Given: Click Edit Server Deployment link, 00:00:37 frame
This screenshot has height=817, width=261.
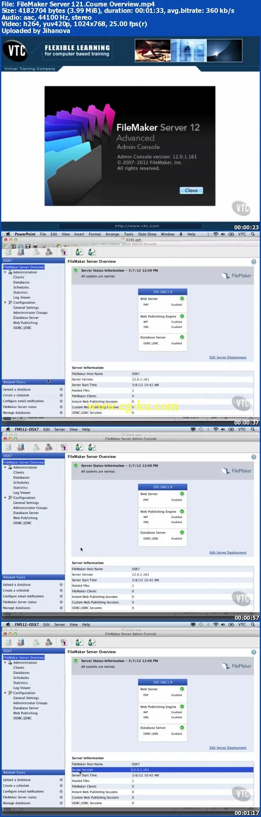Looking at the screenshot, I should click(228, 357).
